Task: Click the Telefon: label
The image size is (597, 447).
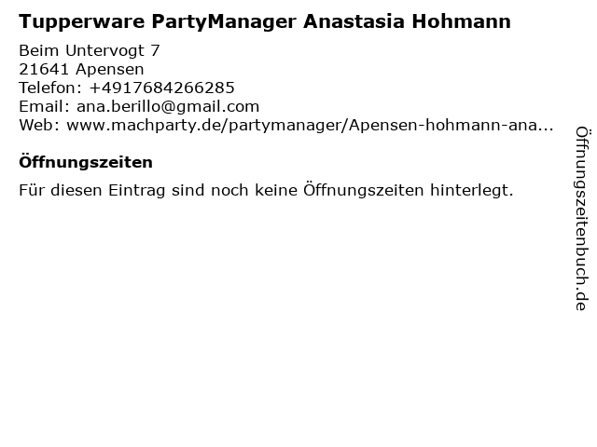Action: click(x=50, y=88)
